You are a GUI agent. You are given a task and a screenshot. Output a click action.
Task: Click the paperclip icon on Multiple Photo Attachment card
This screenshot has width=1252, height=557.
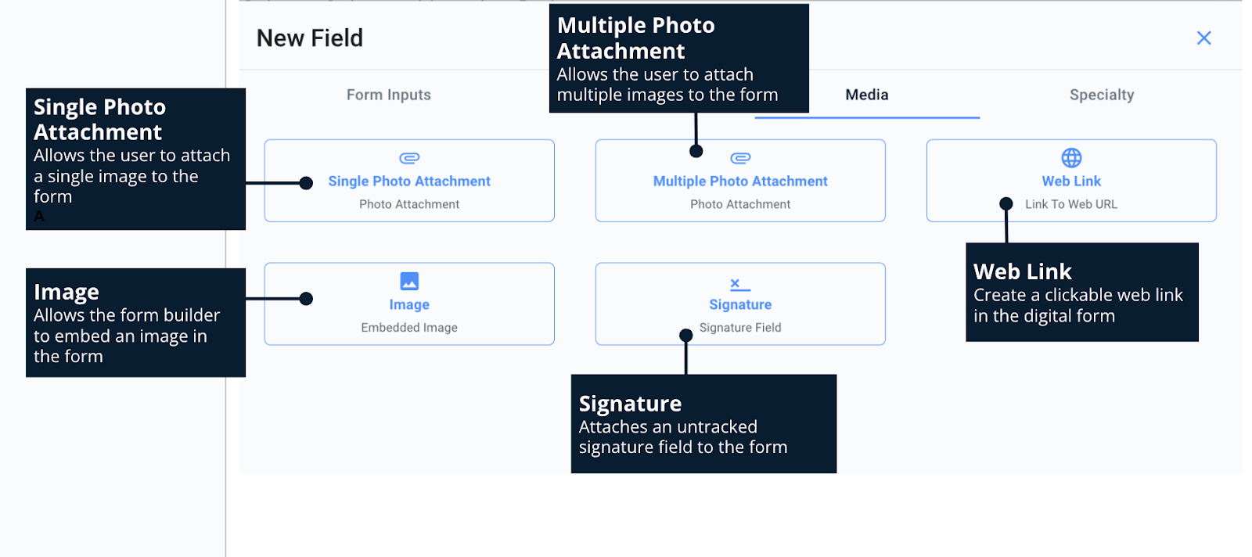(x=739, y=156)
